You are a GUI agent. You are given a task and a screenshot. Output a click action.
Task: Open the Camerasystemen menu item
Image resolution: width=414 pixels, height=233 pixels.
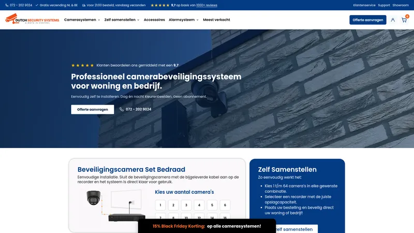80,20
